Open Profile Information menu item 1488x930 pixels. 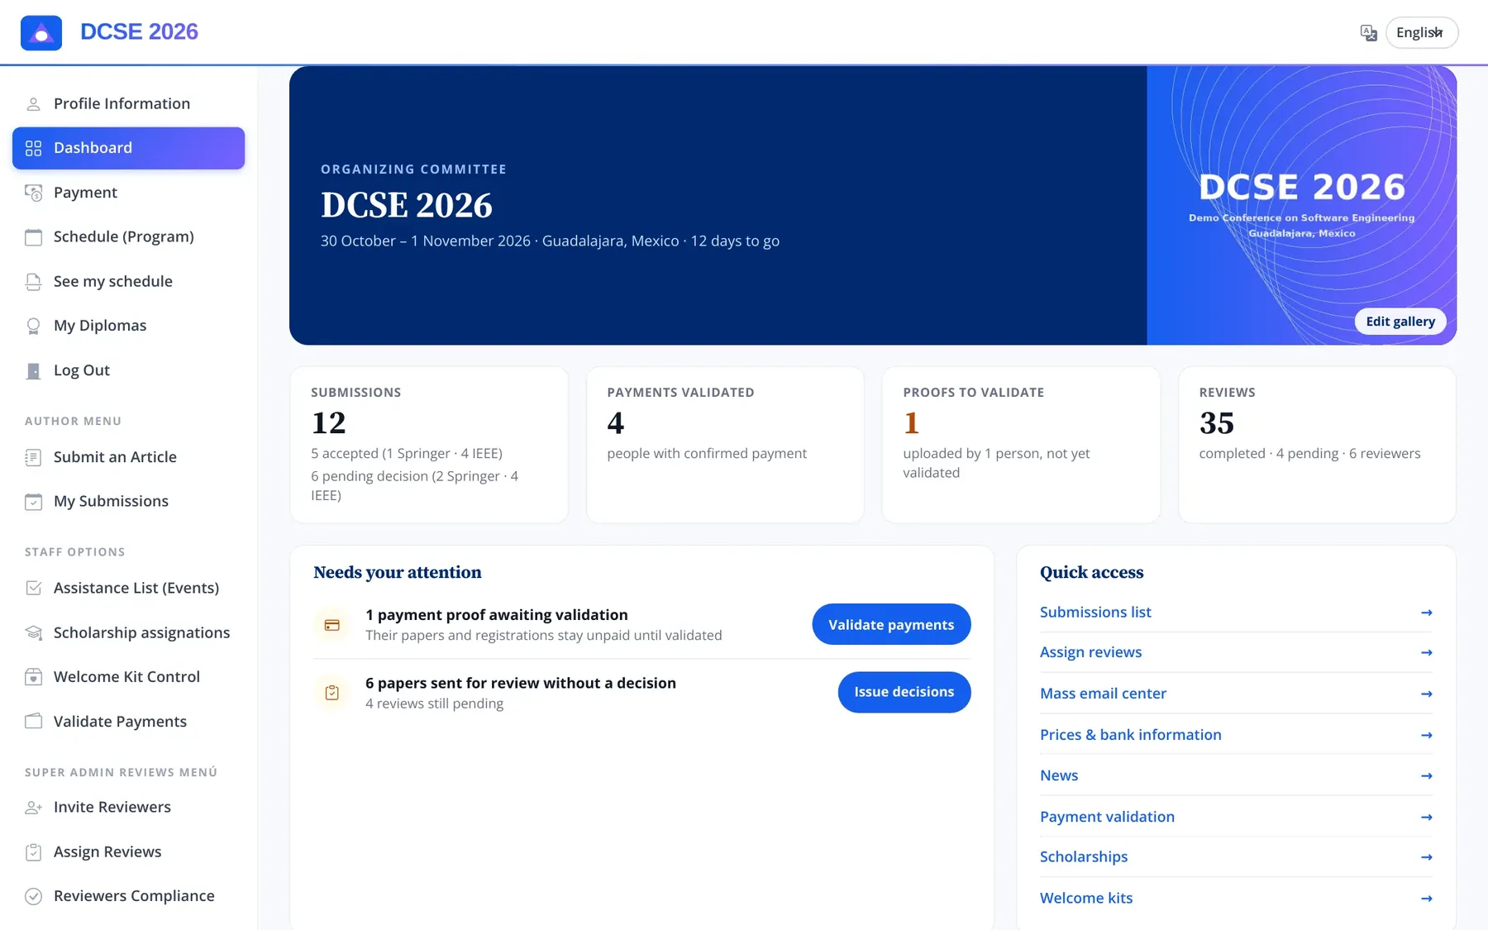(128, 103)
